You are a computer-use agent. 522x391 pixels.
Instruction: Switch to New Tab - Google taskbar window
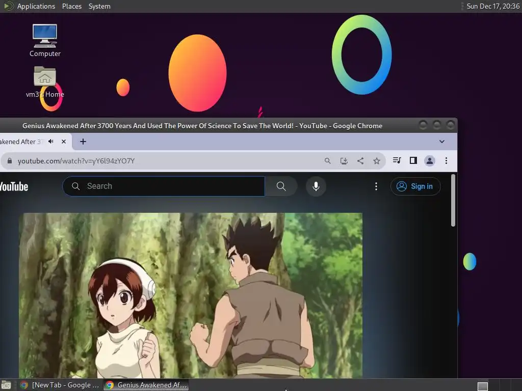60,385
